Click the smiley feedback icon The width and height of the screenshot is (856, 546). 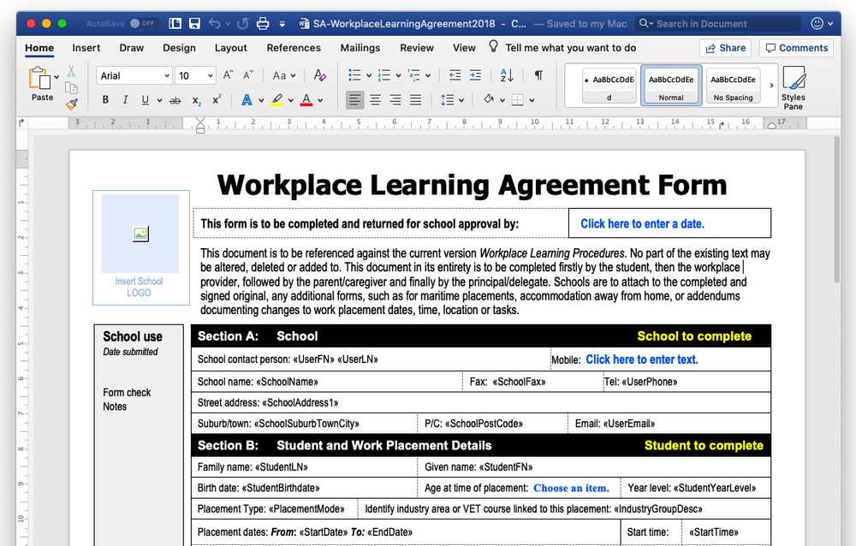click(x=817, y=23)
